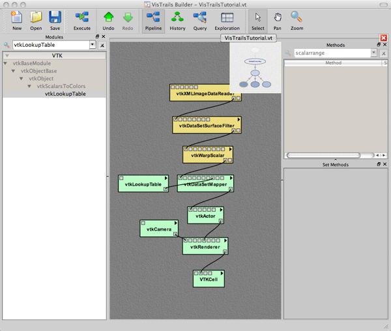The image size is (391, 331).
Task: Select the vtkActor module box
Action: pyautogui.click(x=205, y=216)
